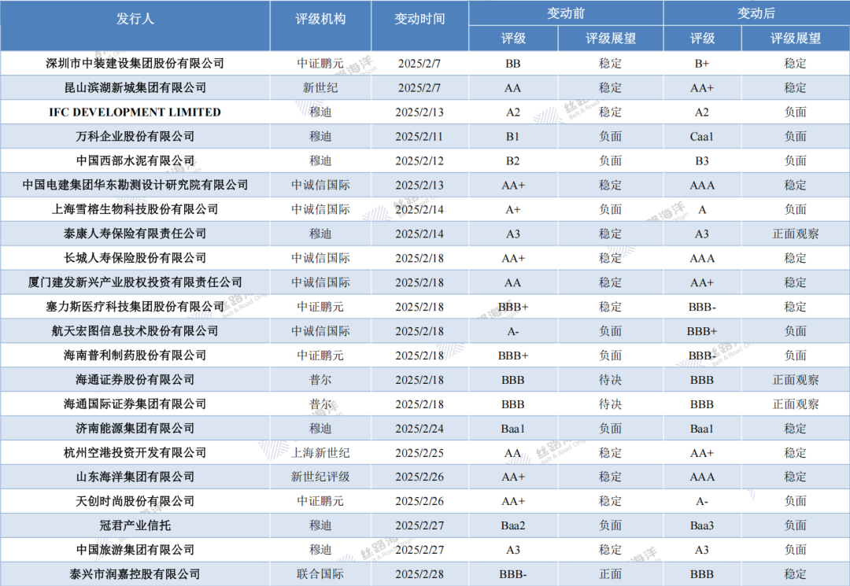The width and height of the screenshot is (850, 586).
Task: Click the 评级机构 column header
Action: click(320, 19)
